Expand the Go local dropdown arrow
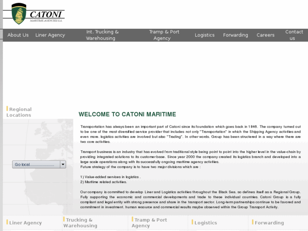This screenshot has height=231, width=308. click(63, 164)
